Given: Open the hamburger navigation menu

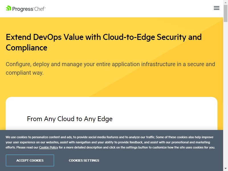Looking at the screenshot, I should coord(216,8).
